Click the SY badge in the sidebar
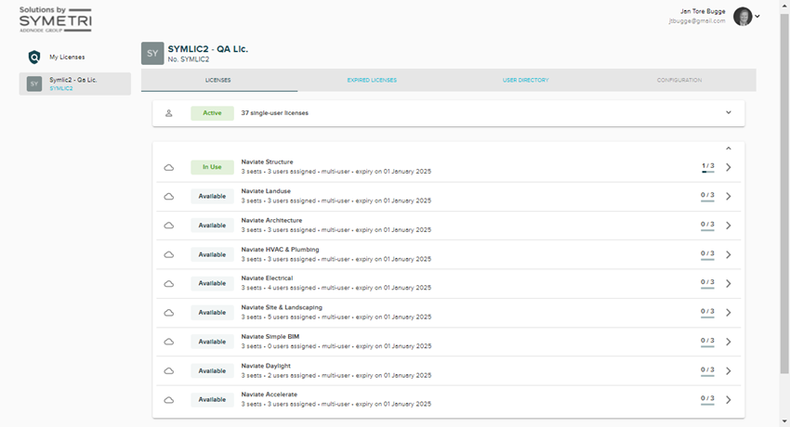Screen dimensions: 790x427 coord(34,84)
